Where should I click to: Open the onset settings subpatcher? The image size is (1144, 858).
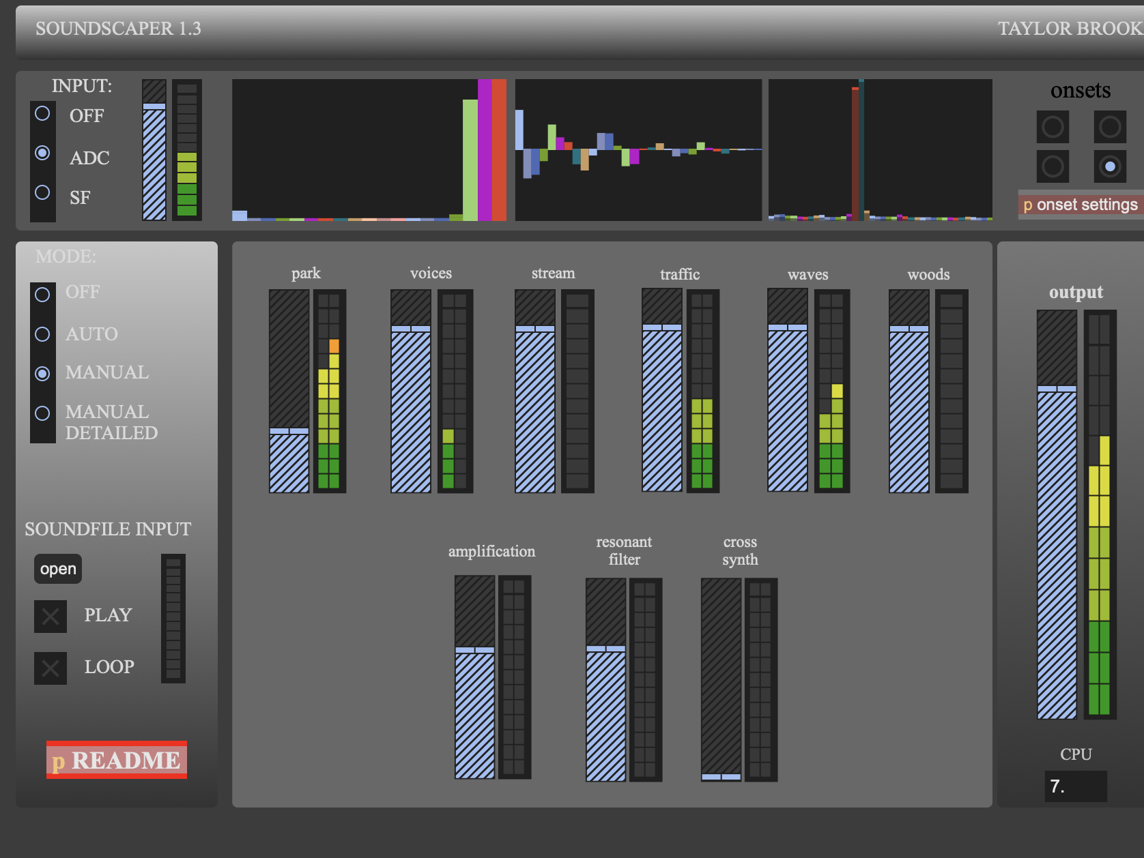tap(1080, 205)
